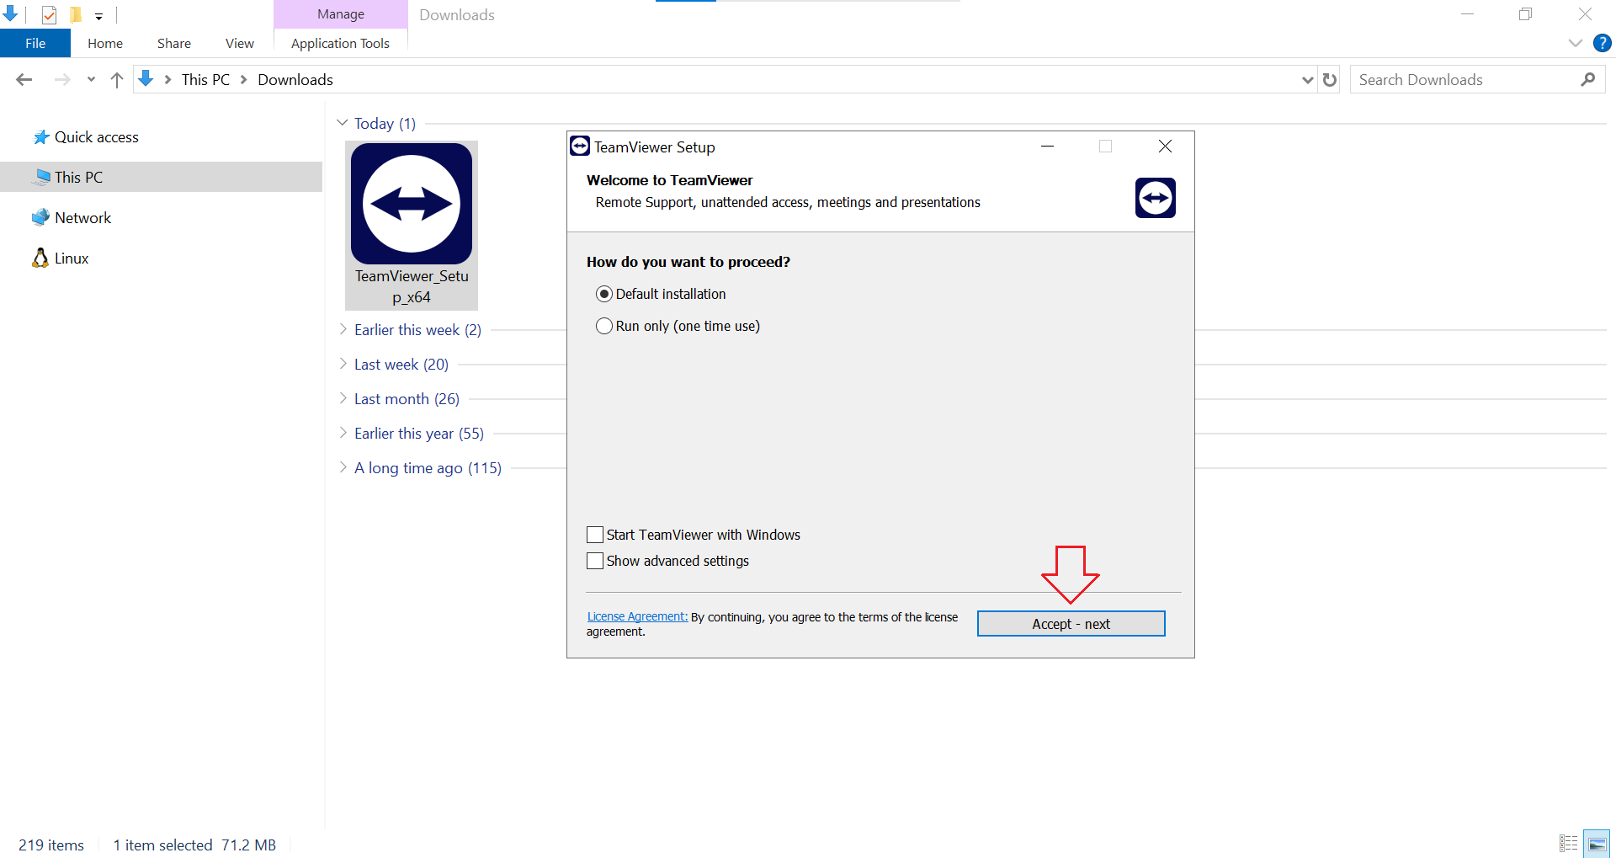Collapse the Today group

point(343,123)
